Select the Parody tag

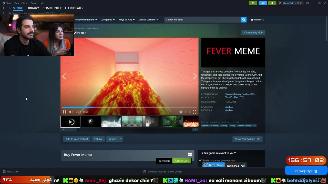coord(224,125)
